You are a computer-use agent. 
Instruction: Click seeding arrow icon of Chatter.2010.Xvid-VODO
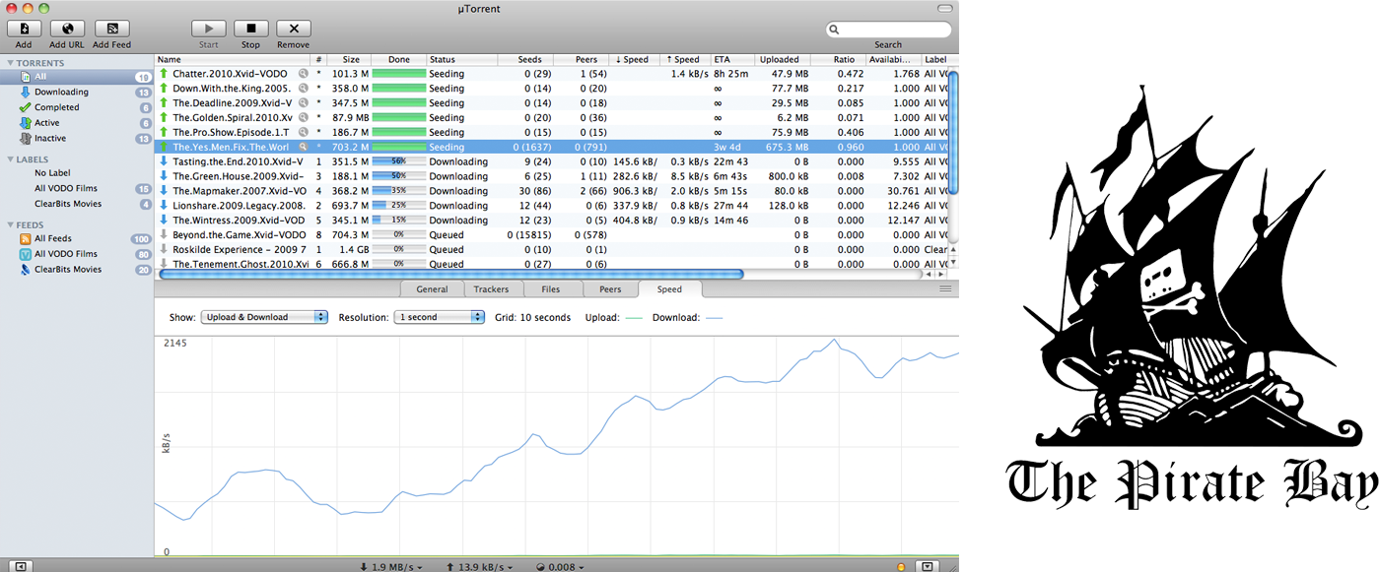coord(164,74)
